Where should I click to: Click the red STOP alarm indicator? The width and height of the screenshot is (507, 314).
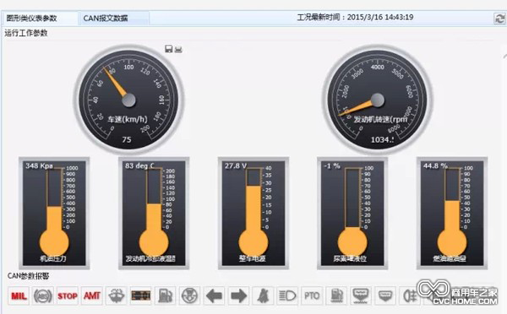[68, 295]
